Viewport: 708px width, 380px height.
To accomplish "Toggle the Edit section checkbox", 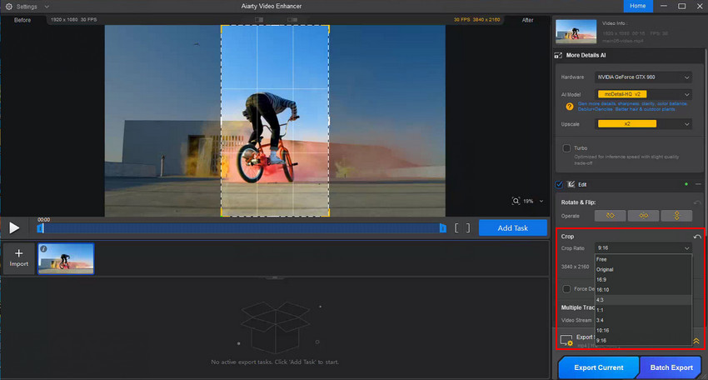I will coord(559,184).
